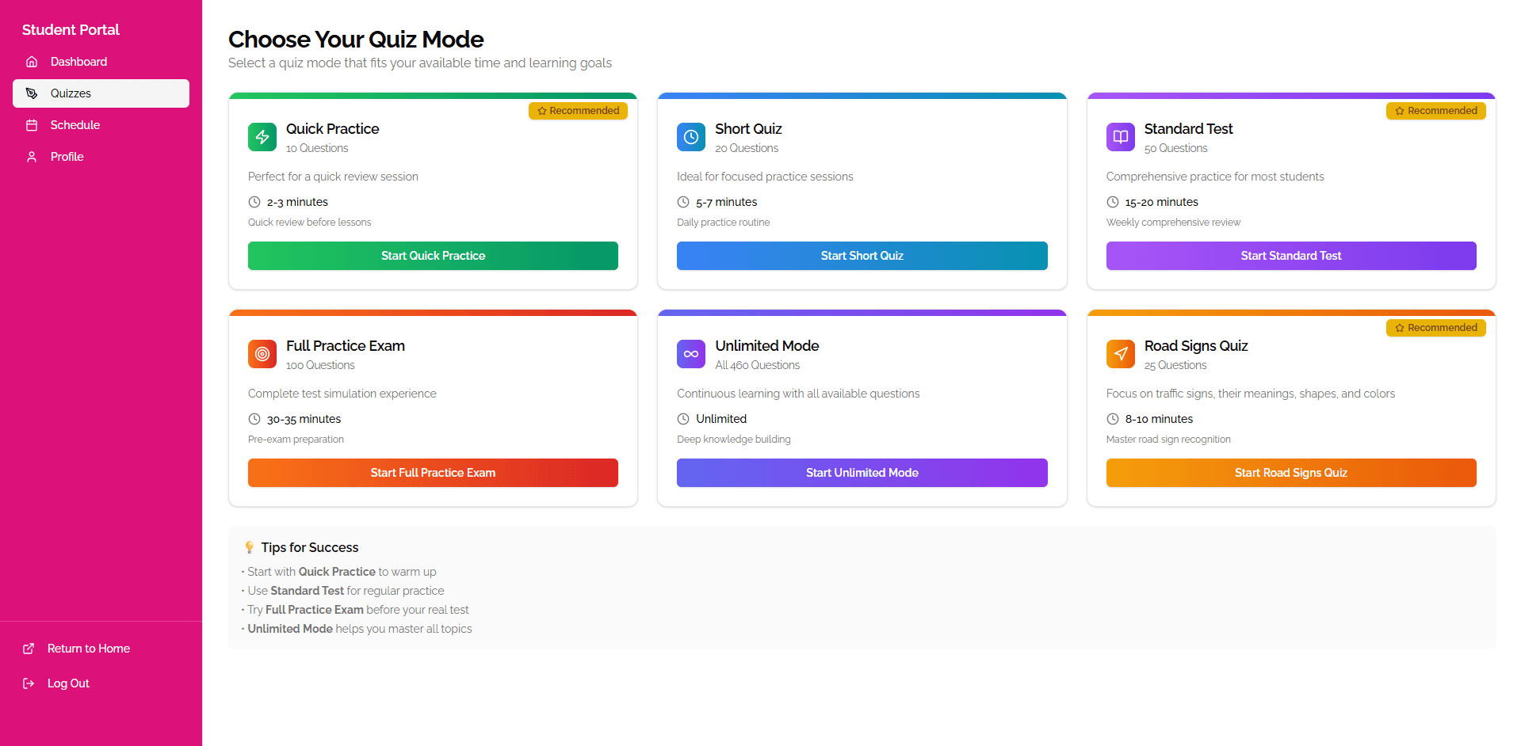Click the Standard Test book icon

click(1120, 137)
